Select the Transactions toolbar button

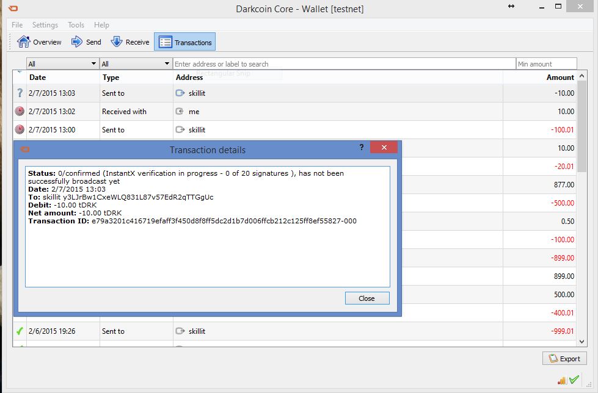point(185,42)
